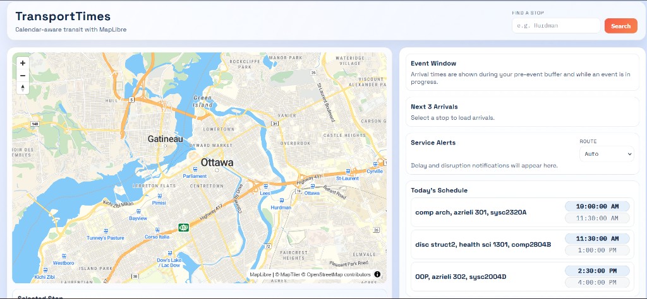Select the St-Laurent station marker

(x=347, y=171)
